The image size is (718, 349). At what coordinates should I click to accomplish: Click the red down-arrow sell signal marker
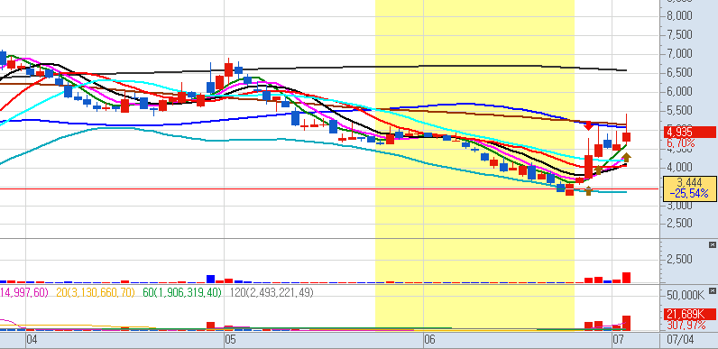pyautogui.click(x=588, y=125)
